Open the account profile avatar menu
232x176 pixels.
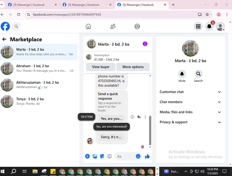pos(220,26)
